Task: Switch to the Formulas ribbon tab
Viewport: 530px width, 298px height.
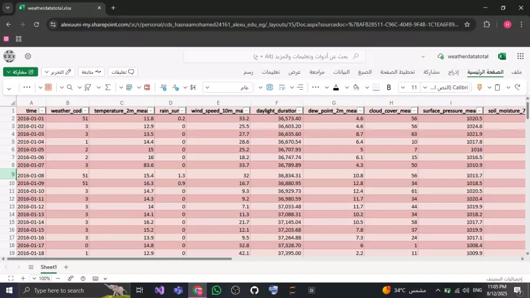Action: coord(365,72)
